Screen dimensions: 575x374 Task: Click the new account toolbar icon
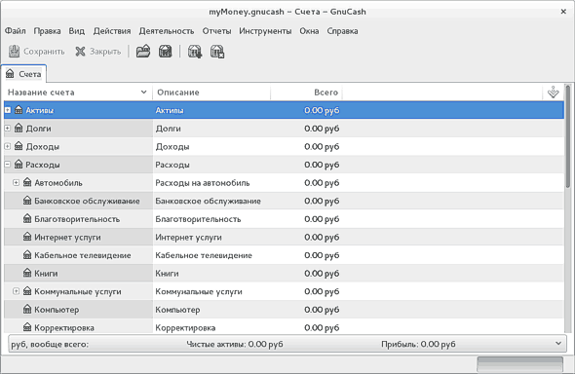pyautogui.click(x=195, y=52)
